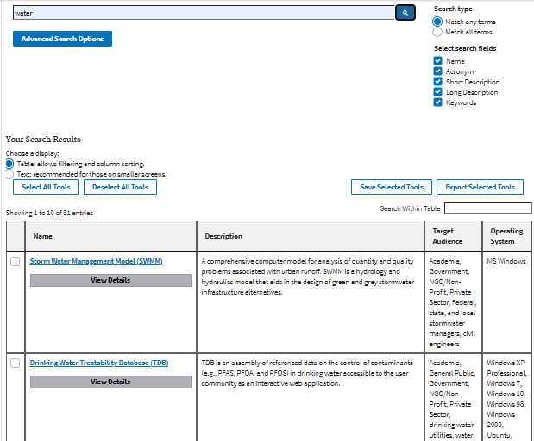Sort table by Description column header

point(311,236)
